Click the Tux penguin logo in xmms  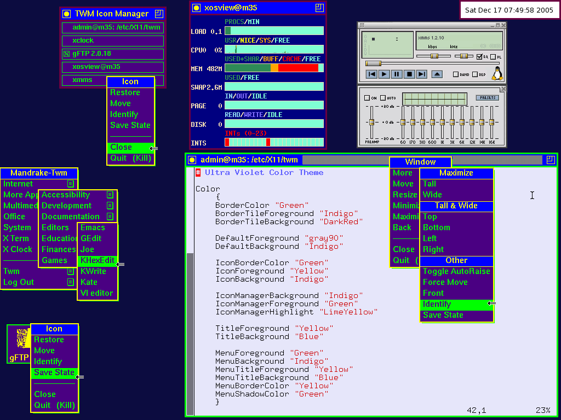tap(497, 73)
